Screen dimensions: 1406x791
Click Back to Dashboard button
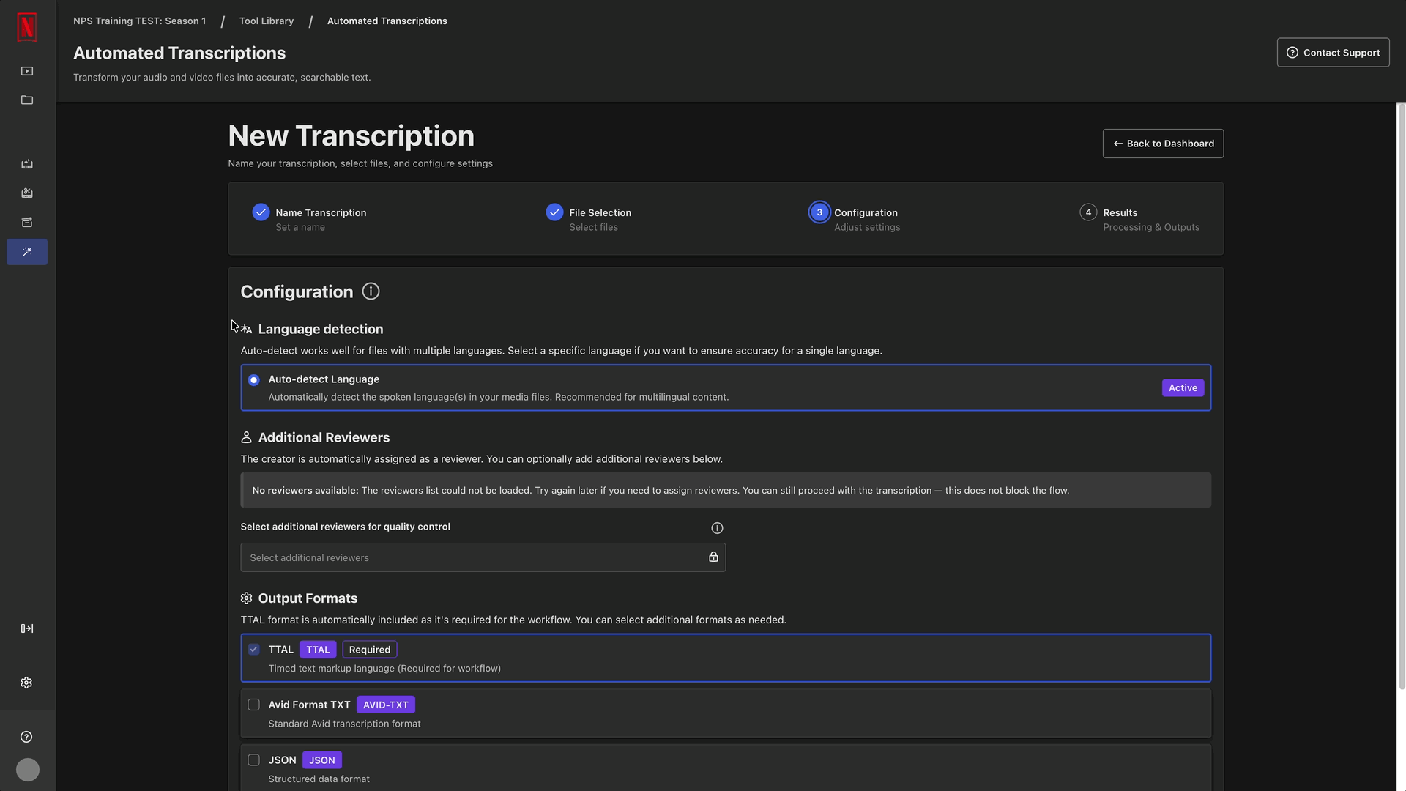point(1163,144)
